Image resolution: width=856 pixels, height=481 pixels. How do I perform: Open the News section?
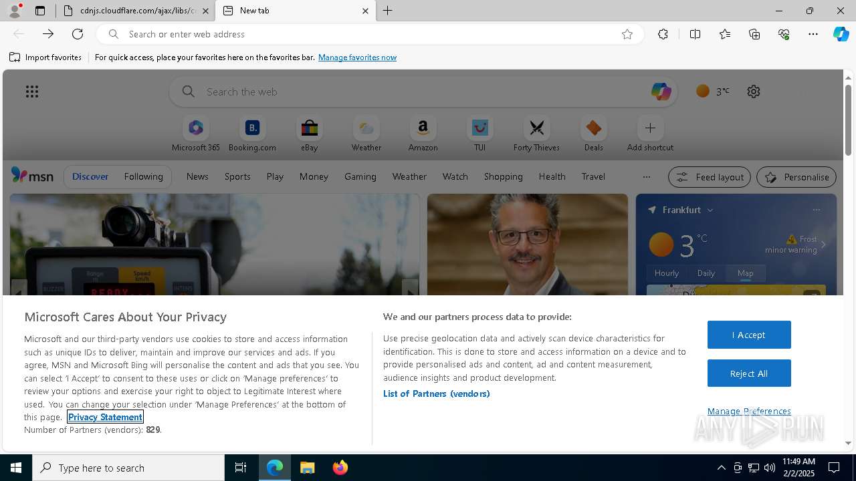coord(197,177)
